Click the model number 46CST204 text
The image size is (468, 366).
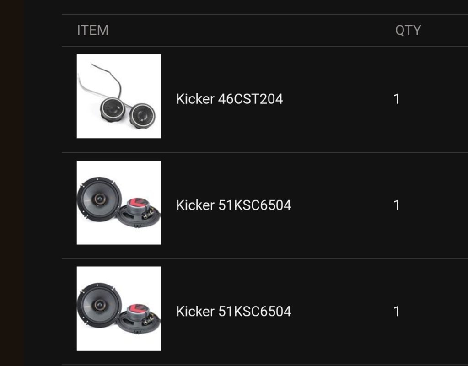(250, 99)
